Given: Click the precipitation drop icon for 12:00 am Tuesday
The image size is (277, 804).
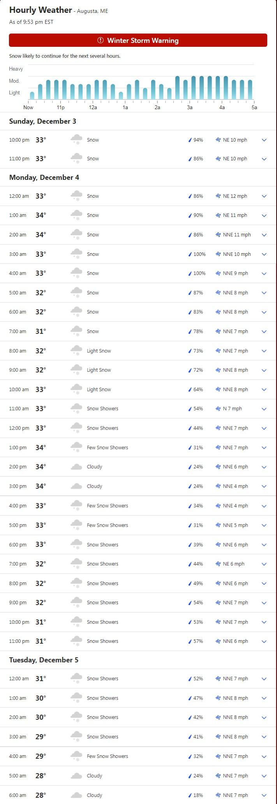Looking at the screenshot, I should coord(190,678).
